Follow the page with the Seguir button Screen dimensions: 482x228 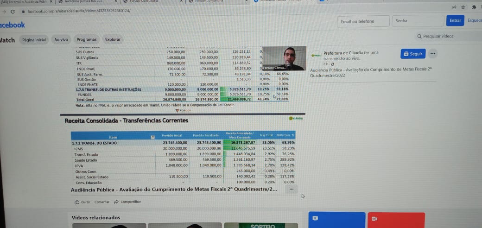point(413,54)
